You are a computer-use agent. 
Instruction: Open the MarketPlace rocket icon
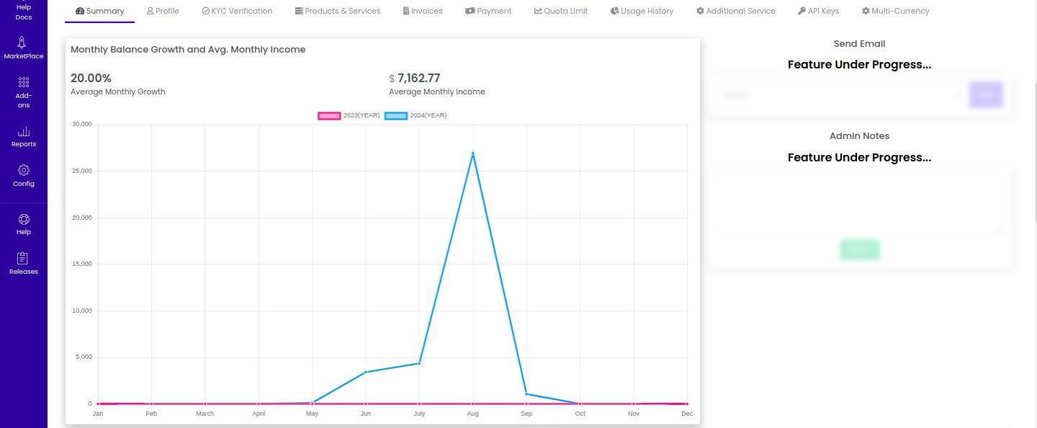tap(24, 43)
